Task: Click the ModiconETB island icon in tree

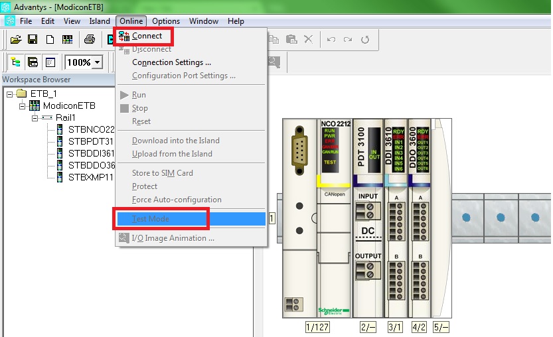Action: tap(35, 105)
